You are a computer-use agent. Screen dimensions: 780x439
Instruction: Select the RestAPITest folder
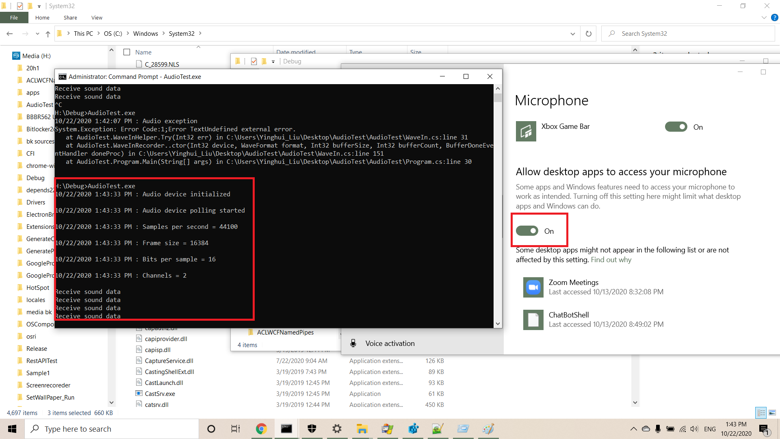[x=41, y=361]
